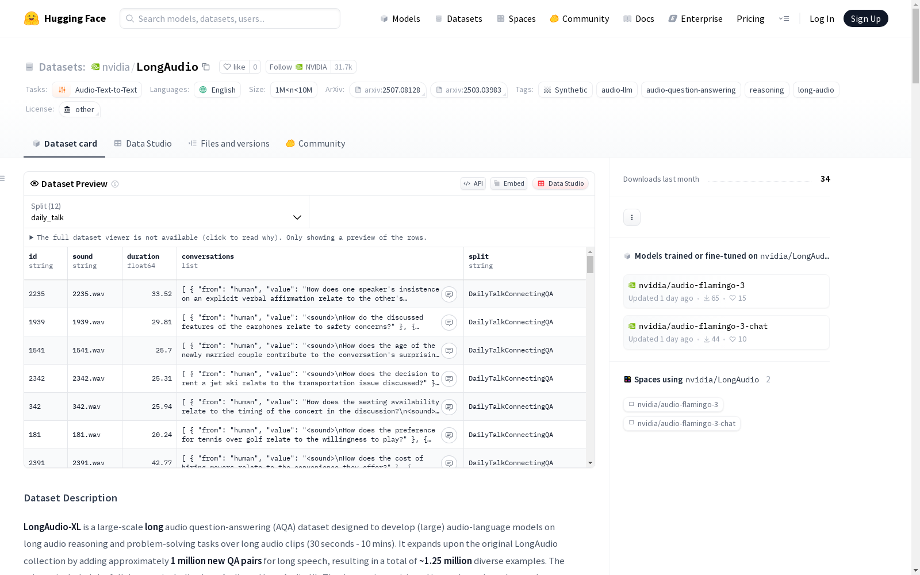This screenshot has width=920, height=575.
Task: Open nvidia/audio-flamingo-3 model card
Action: point(726,291)
